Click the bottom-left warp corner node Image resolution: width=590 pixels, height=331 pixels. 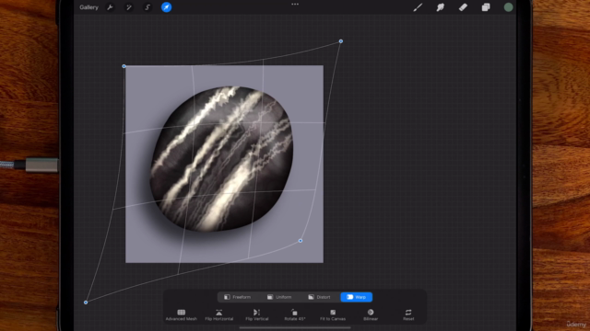(86, 302)
